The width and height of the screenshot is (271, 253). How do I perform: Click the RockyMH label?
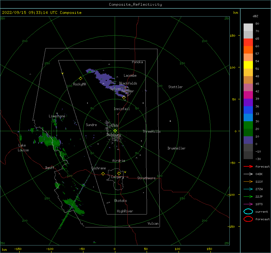coord(79,84)
